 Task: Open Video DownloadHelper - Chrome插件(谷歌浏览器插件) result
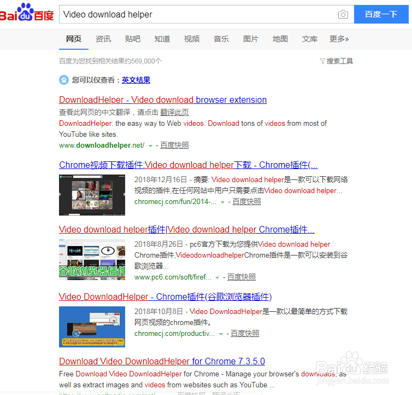[x=165, y=297]
